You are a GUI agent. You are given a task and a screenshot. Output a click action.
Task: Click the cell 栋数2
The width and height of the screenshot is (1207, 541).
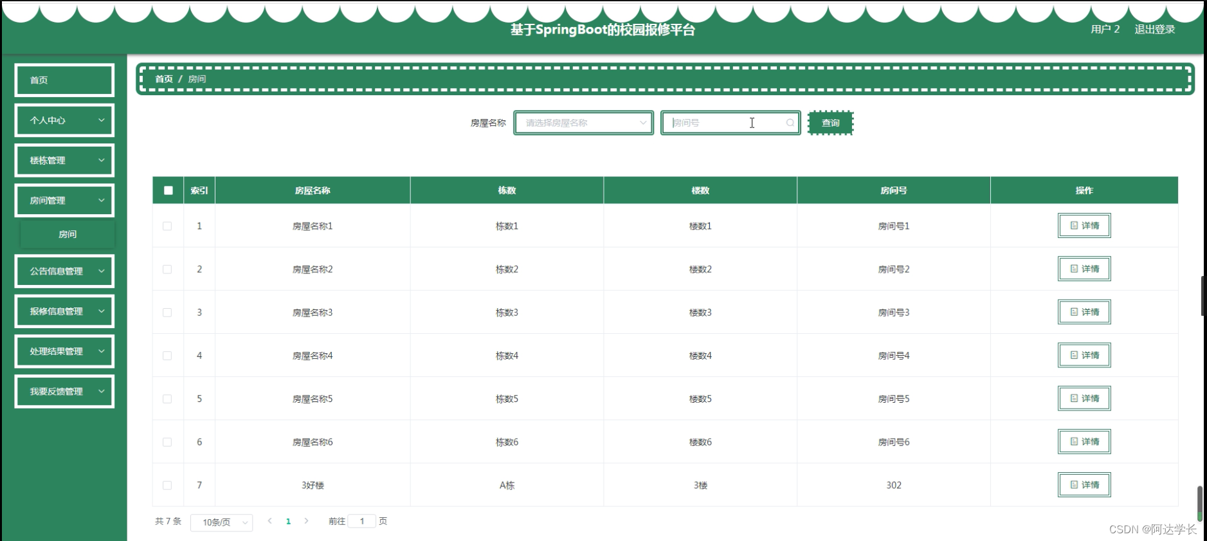[507, 269]
